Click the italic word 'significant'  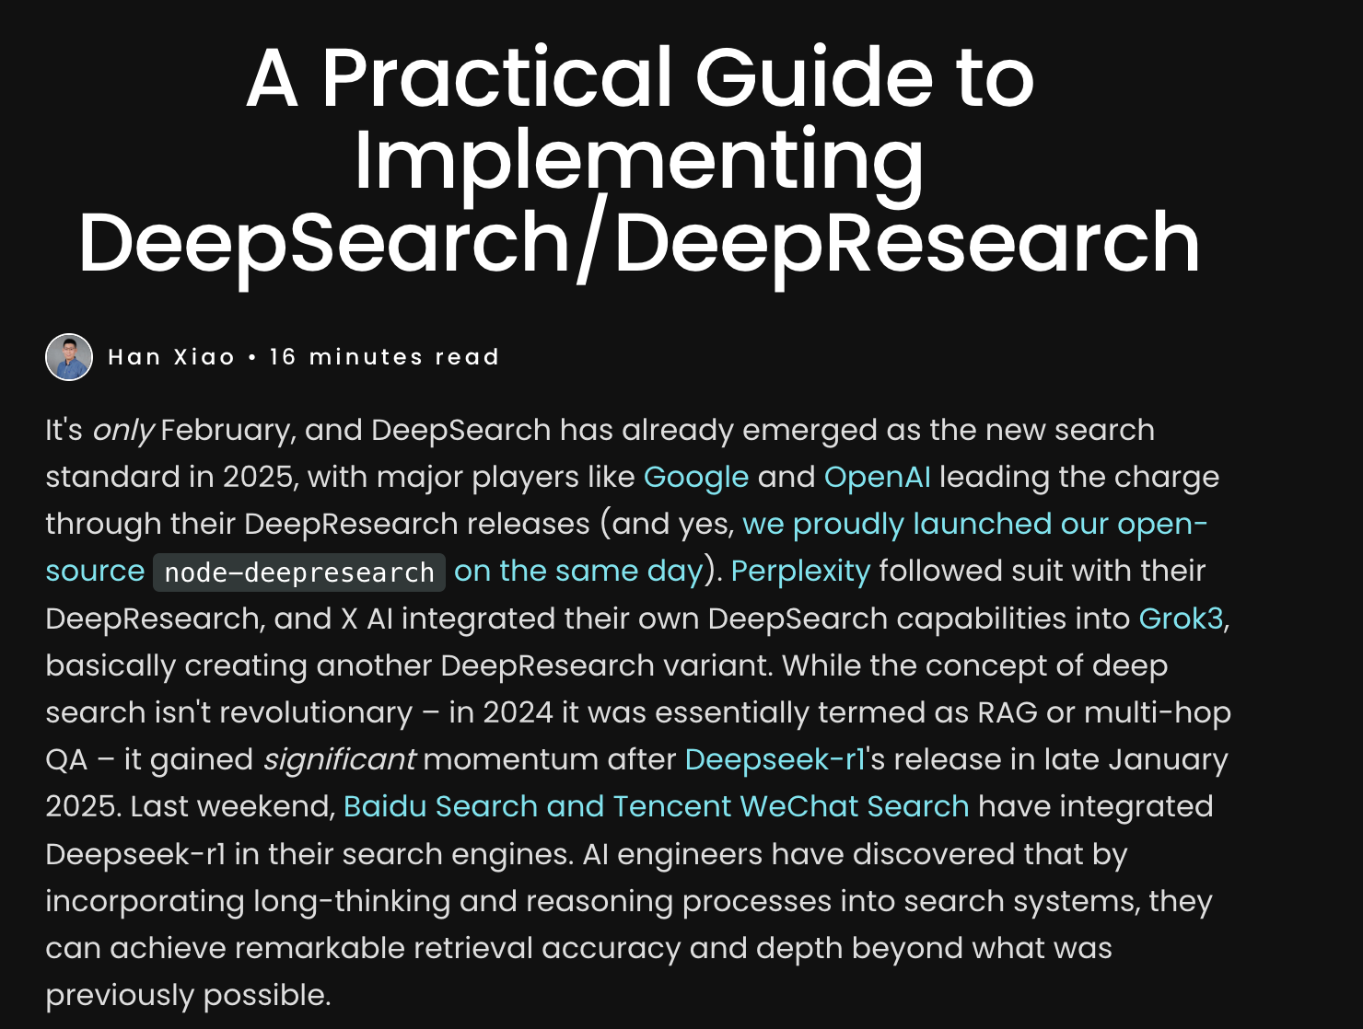339,759
